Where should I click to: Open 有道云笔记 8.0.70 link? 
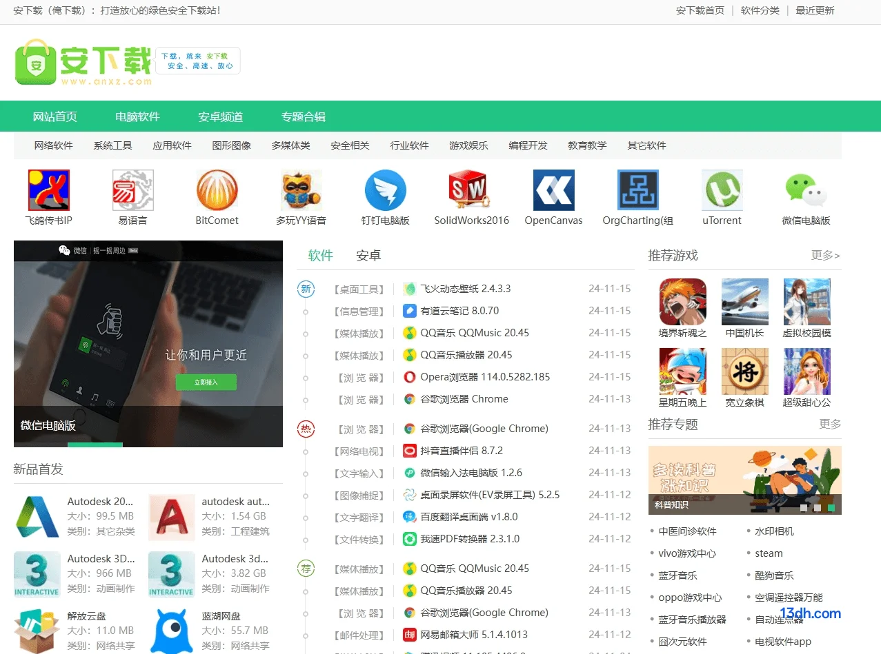point(459,311)
